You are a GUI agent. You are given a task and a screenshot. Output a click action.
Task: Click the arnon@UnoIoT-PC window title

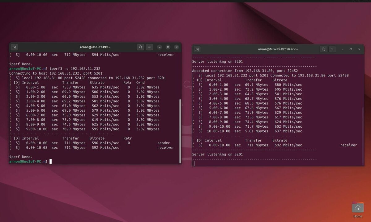(95, 47)
